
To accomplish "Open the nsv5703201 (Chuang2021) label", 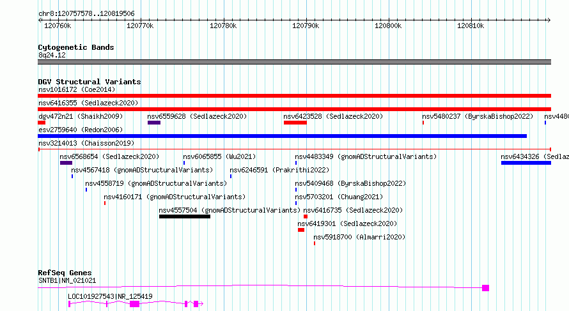I will click(339, 197).
